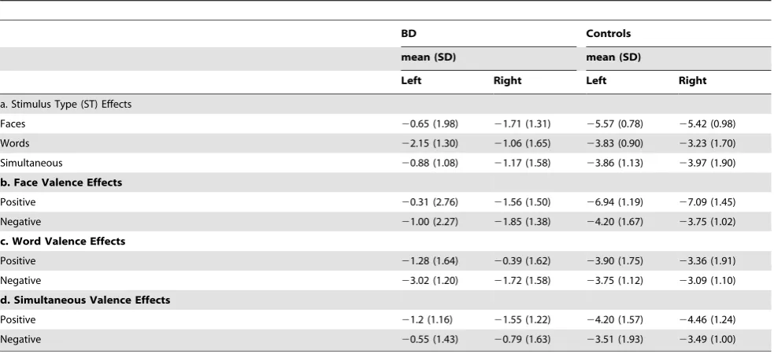Click the −0.79 (1.63) cell value
774x354 pixels.
[522, 340]
